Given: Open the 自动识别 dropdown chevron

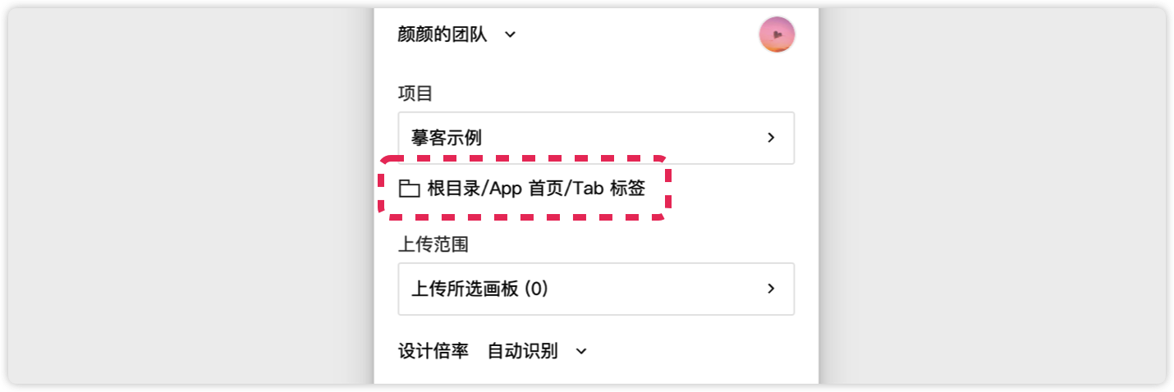Looking at the screenshot, I should pyautogui.click(x=581, y=352).
